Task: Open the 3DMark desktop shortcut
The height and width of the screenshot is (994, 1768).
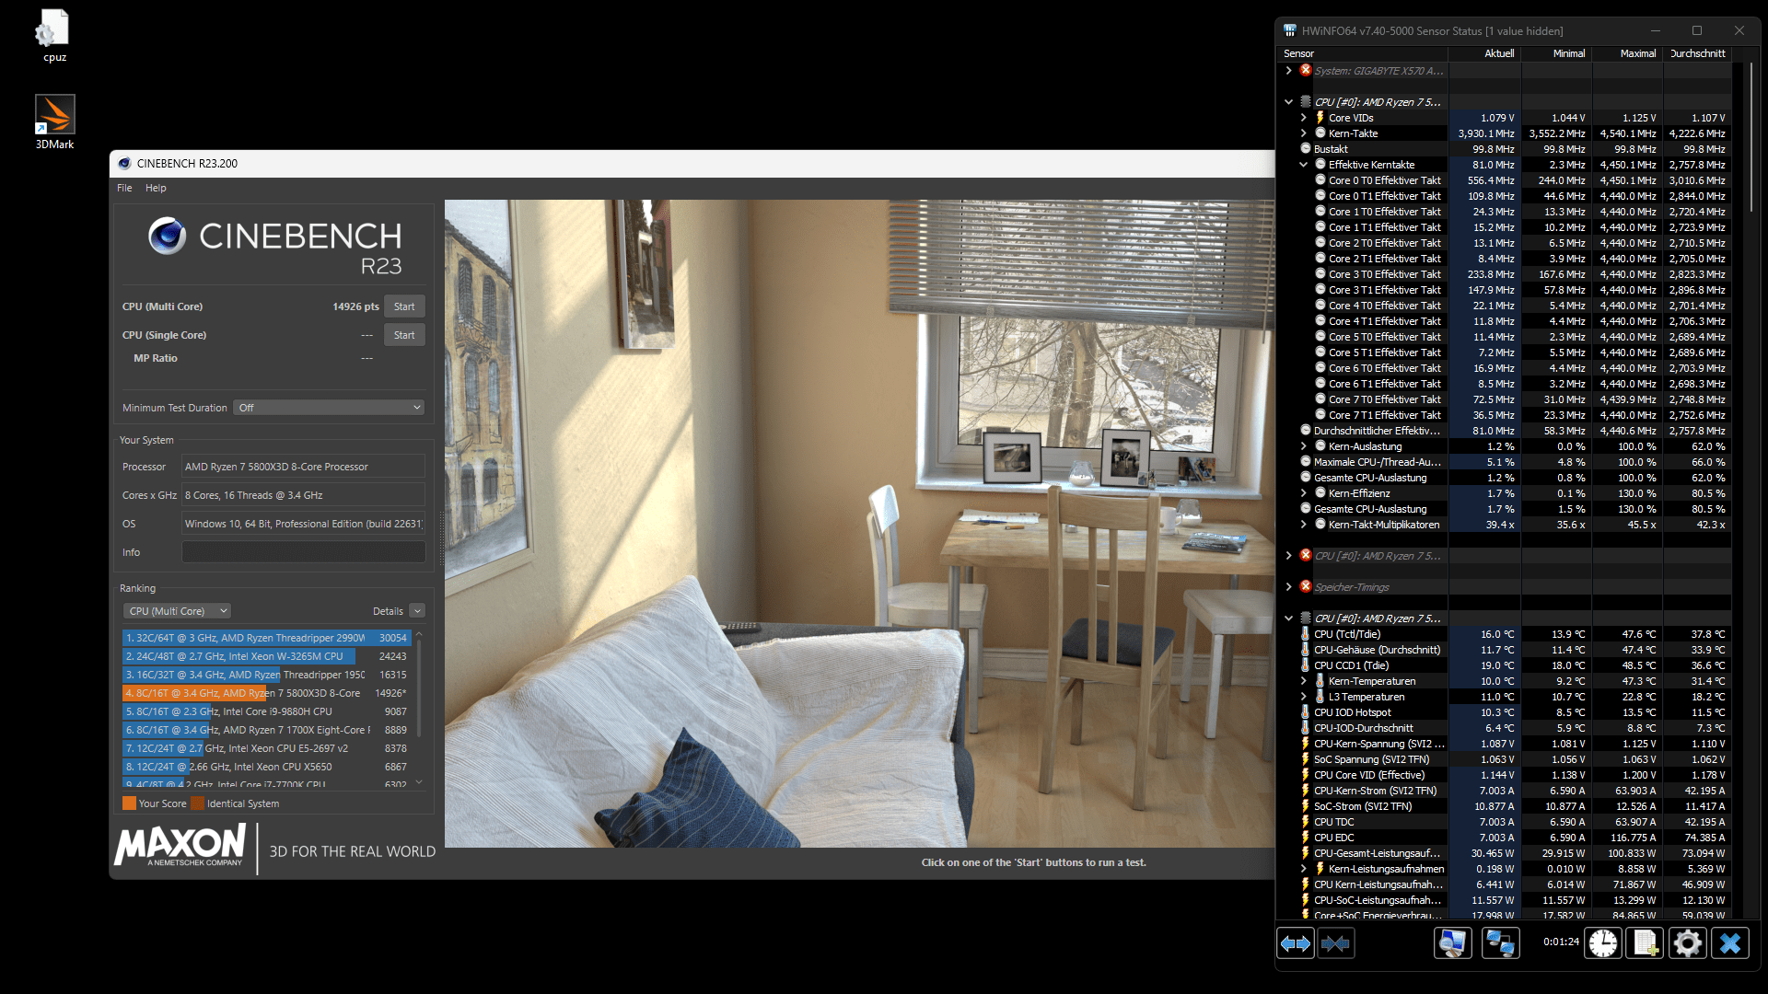Action: pyautogui.click(x=54, y=121)
